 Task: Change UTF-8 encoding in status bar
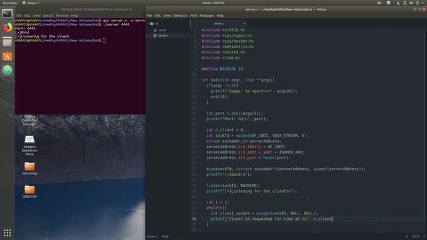pos(416,237)
